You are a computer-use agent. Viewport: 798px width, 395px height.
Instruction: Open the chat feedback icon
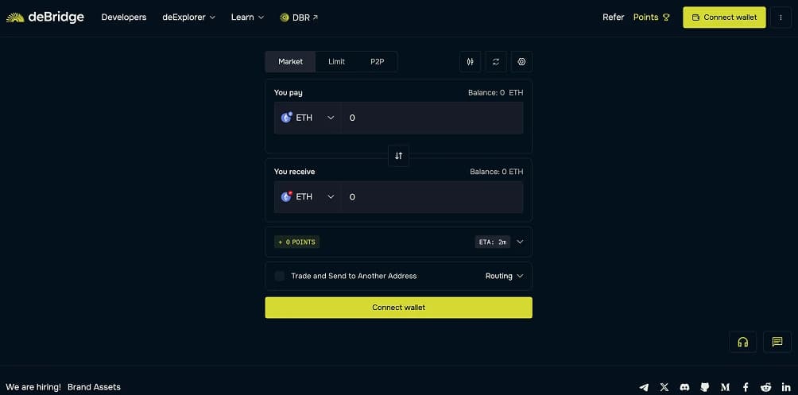coord(777,342)
